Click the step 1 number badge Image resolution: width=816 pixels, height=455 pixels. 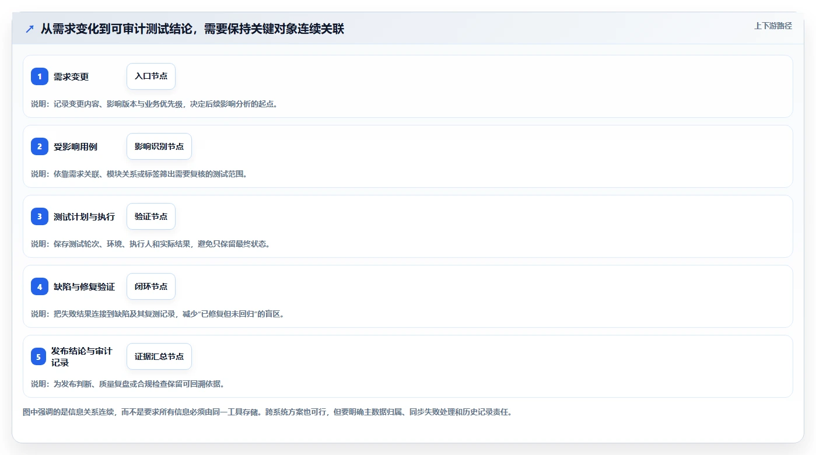[40, 76]
